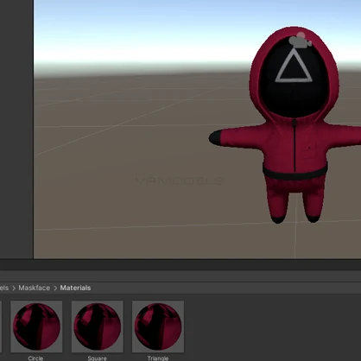This screenshot has height=361, width=361.
Task: Click the chevron before Maskface in breadcrumb
Action: (14, 288)
